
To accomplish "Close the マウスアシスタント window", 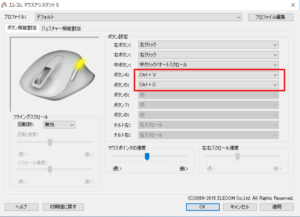I will click(x=293, y=5).
